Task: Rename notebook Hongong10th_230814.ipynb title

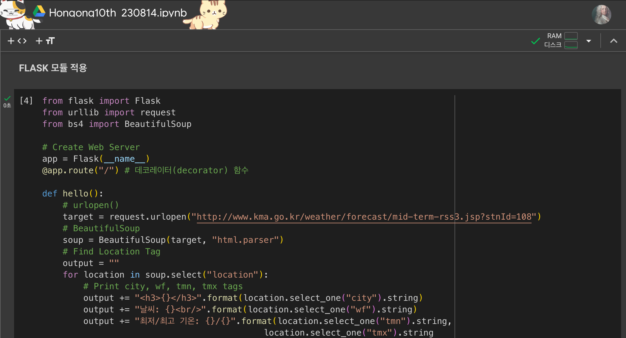Action: tap(118, 13)
